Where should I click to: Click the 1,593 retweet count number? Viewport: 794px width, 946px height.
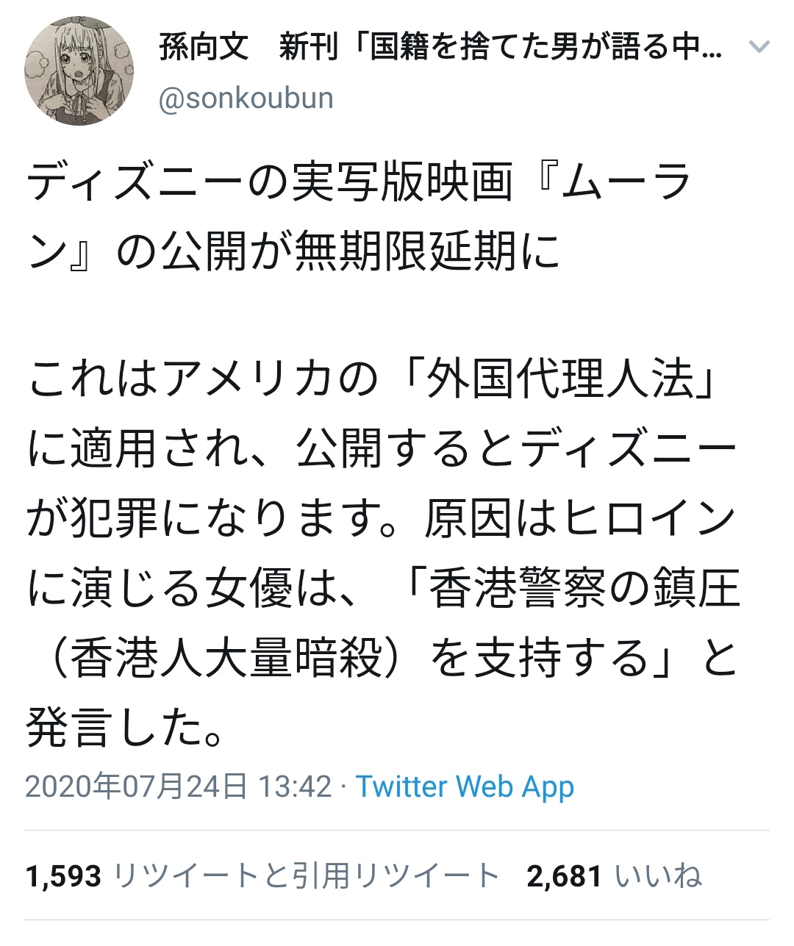click(x=63, y=876)
